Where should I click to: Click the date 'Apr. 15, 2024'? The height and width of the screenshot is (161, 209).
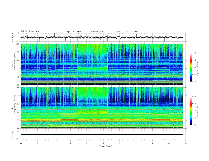tap(74, 32)
